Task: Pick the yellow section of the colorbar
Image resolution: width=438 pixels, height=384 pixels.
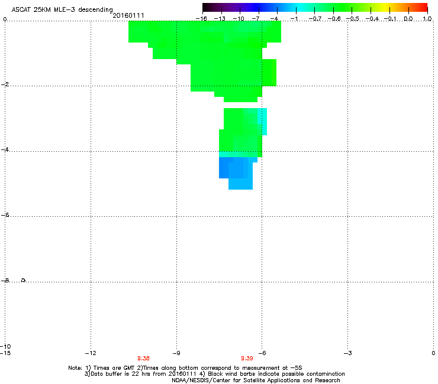Action: pos(385,8)
